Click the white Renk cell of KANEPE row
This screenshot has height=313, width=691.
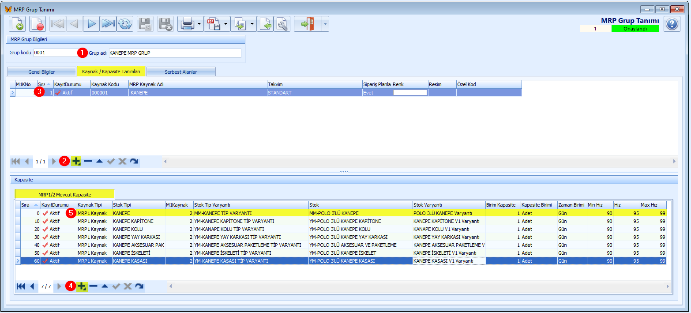(410, 93)
